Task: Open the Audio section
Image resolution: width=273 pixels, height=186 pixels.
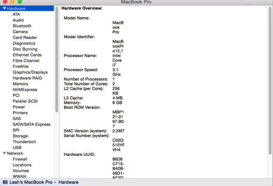Action: 18,20
